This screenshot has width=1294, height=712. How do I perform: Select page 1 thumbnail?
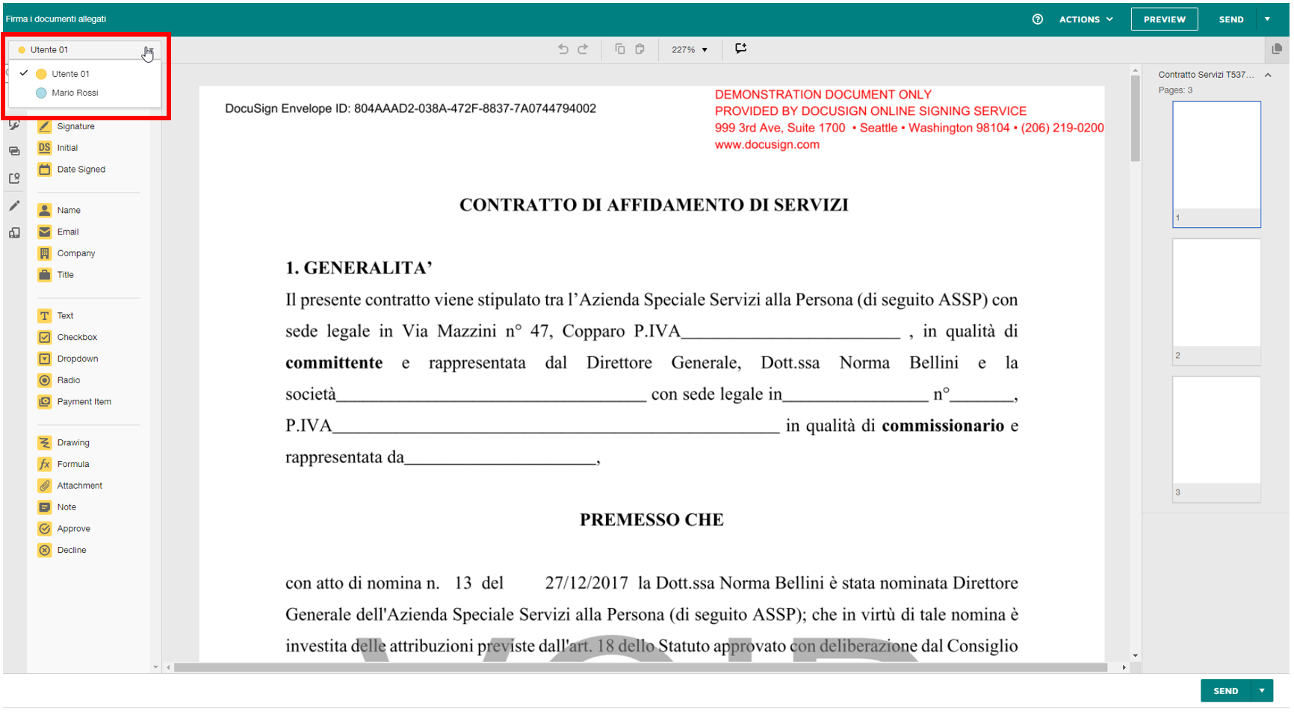pyautogui.click(x=1216, y=164)
